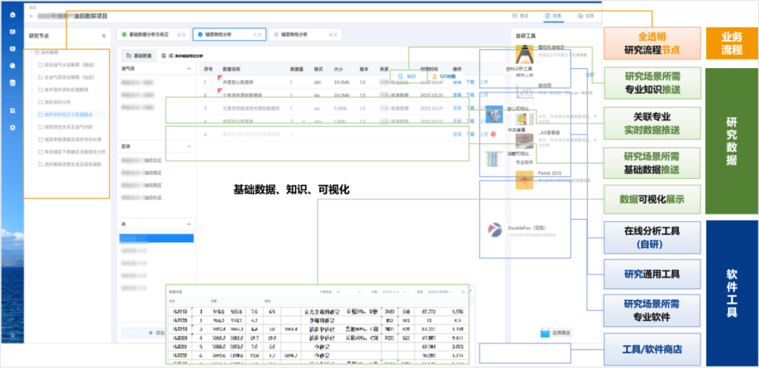
Task: Open the settings gear in left sidebar
Action: (12, 127)
